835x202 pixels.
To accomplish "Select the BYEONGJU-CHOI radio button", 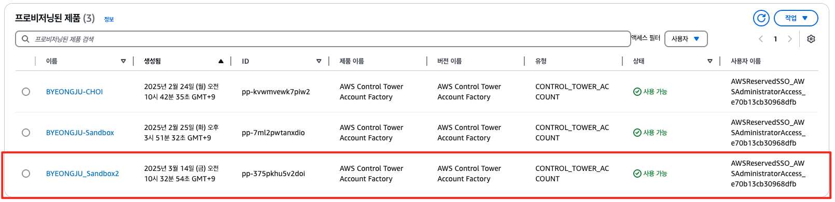I will pos(26,92).
